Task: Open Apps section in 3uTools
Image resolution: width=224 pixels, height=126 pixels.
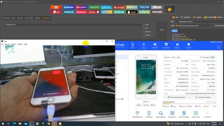Action: pos(144,46)
